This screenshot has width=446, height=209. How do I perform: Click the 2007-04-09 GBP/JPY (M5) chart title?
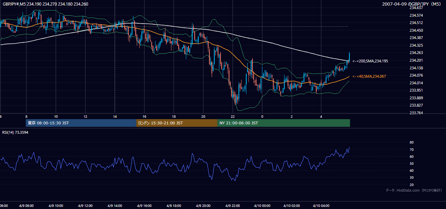[x=412, y=4]
